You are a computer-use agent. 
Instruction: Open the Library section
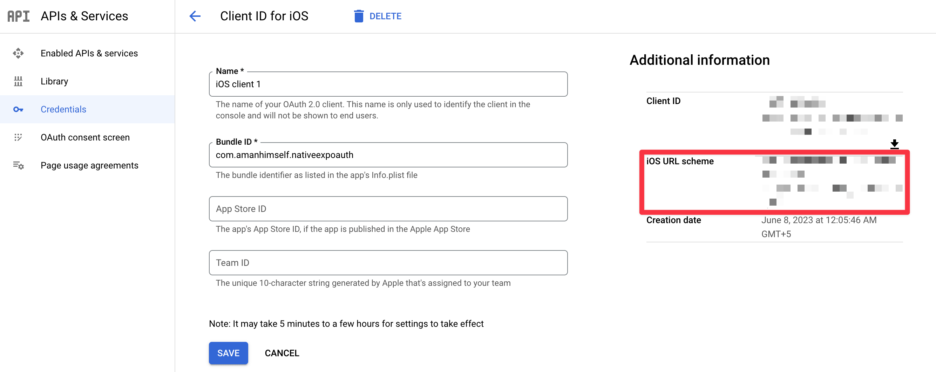[x=87, y=81]
